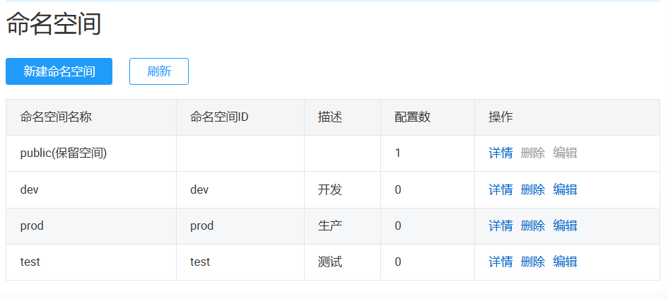Remove the test namespace using 删除

tap(532, 262)
